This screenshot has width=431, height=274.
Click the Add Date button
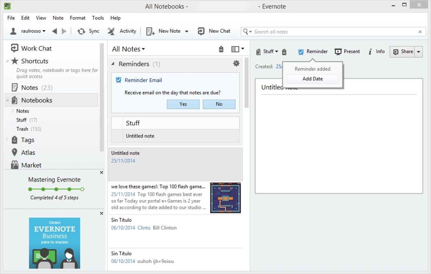pyautogui.click(x=312, y=79)
